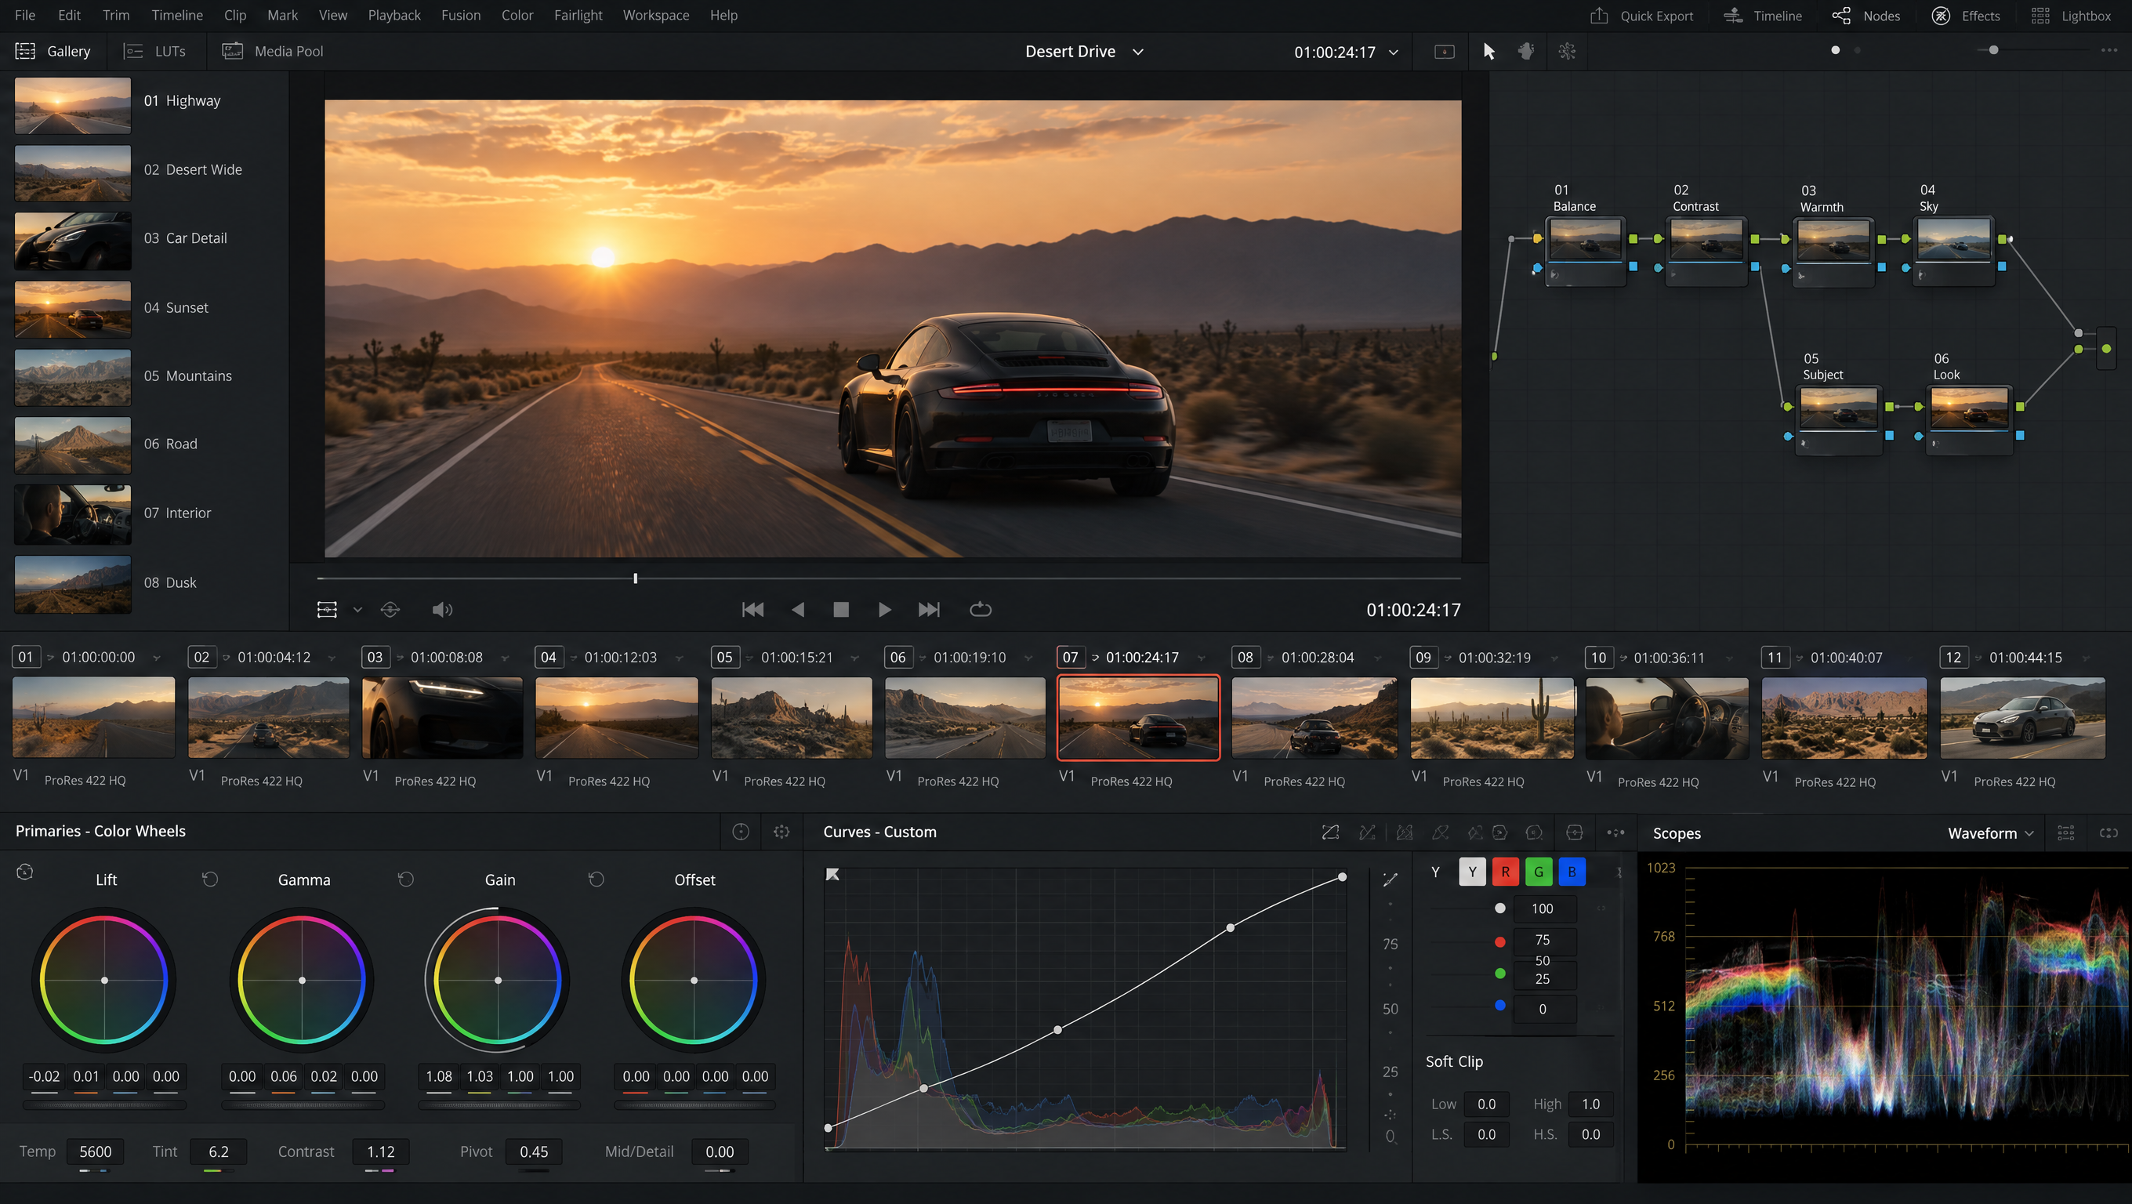Click the play forward button

884,610
